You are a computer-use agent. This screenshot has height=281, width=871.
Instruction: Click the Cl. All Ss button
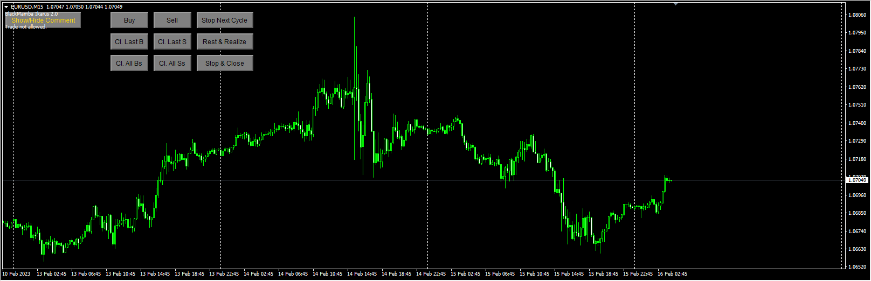tap(172, 64)
